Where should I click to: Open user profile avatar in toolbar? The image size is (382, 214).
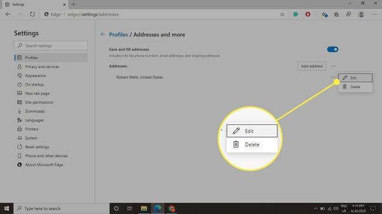click(x=361, y=14)
